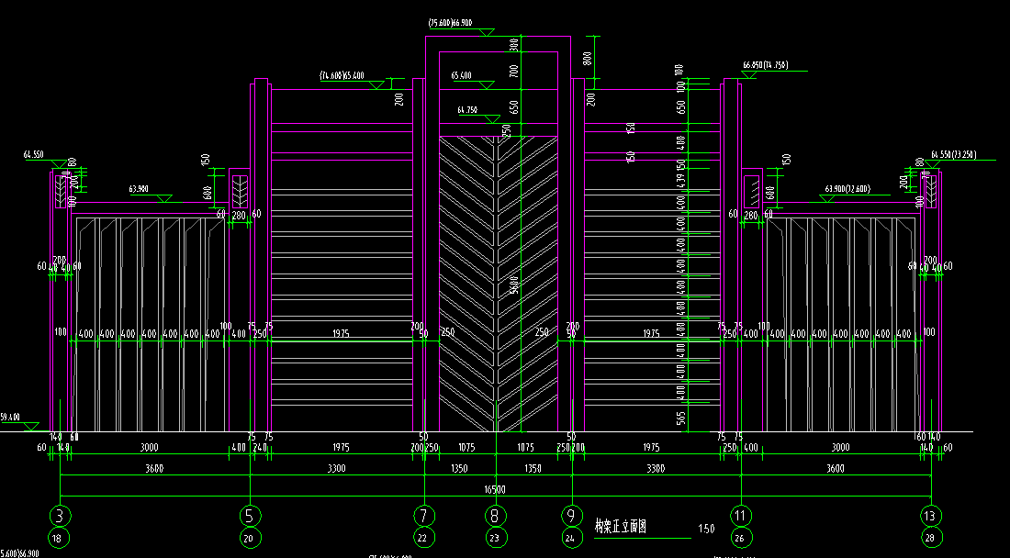Select axis bubble number 11

coord(741,516)
